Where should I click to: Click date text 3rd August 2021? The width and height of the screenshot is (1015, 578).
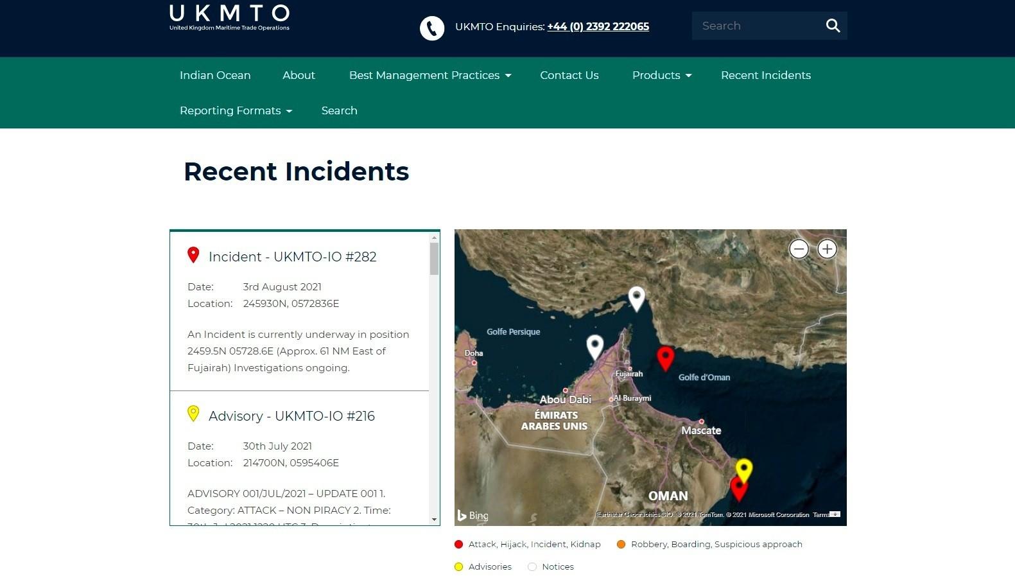pos(282,286)
